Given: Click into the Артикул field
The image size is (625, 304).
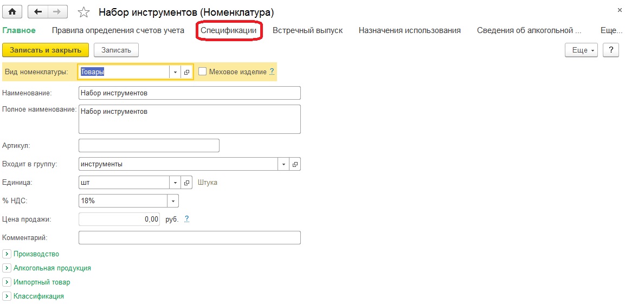Looking at the screenshot, I should (x=149, y=145).
